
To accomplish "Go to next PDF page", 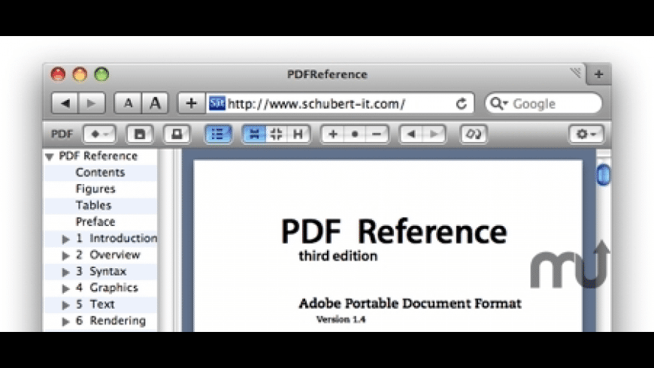I will tap(434, 134).
